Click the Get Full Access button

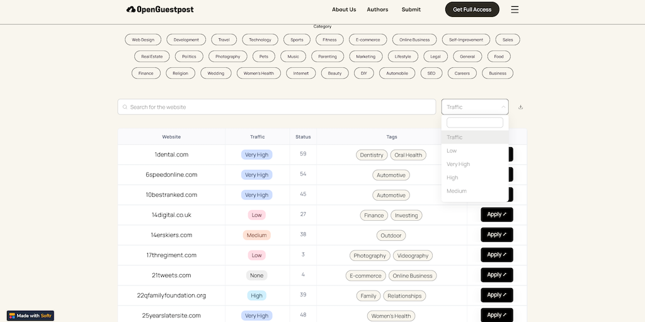point(472,9)
